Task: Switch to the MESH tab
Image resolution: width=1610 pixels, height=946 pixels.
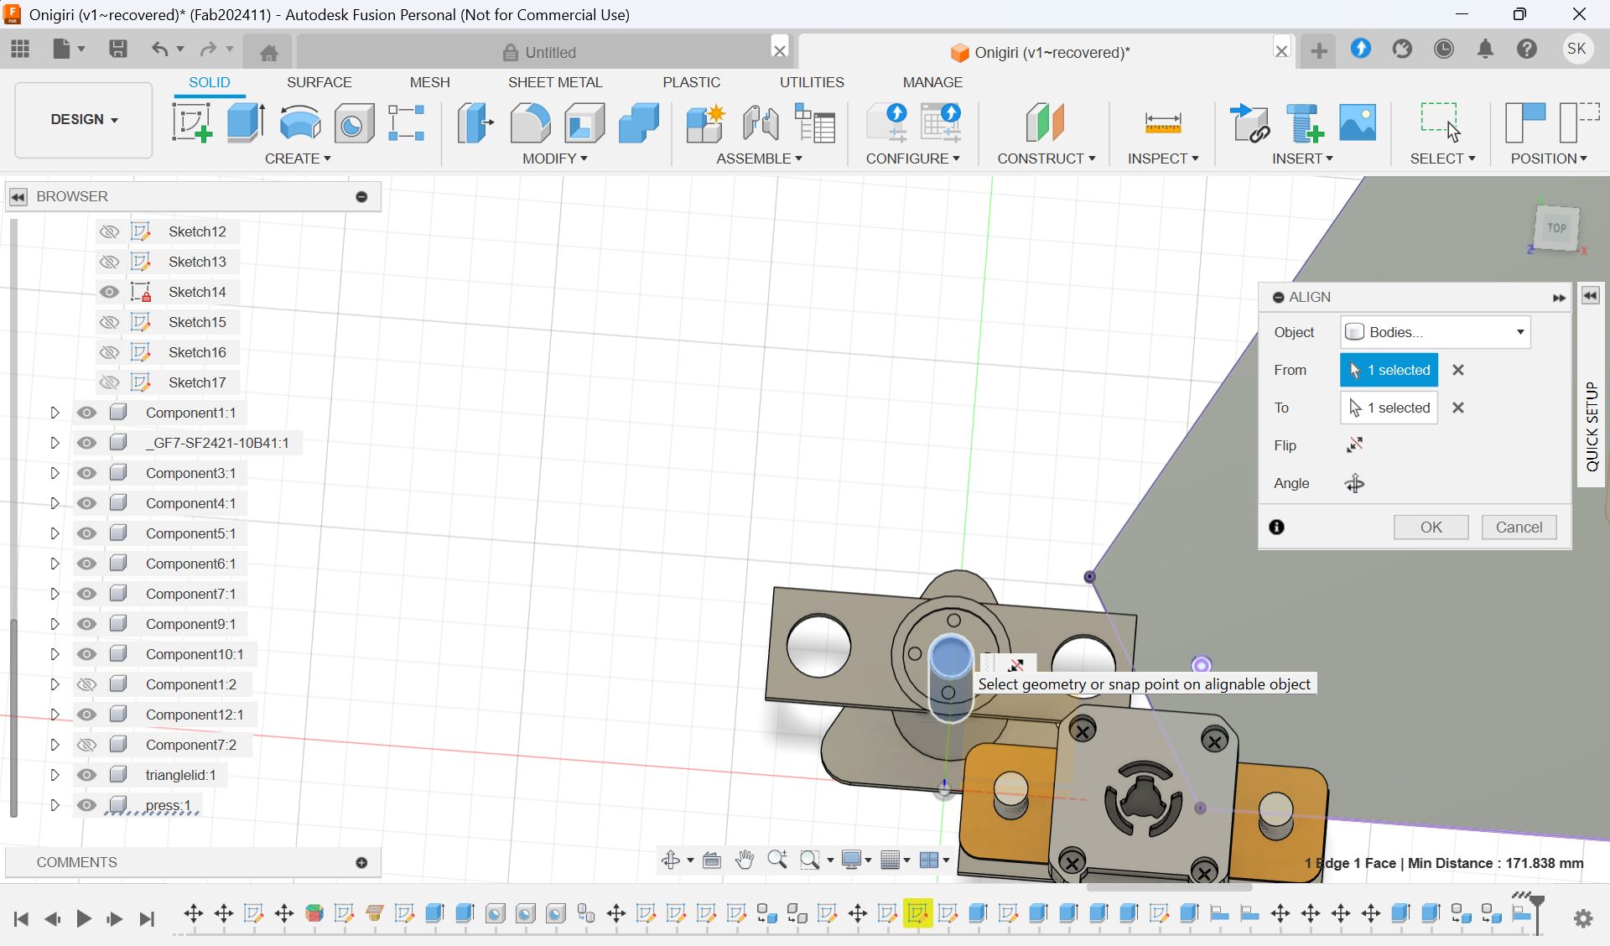Action: click(429, 82)
